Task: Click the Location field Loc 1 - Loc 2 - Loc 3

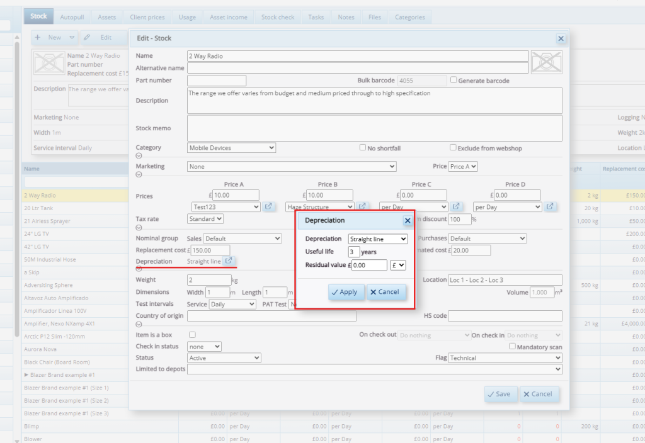Action: coord(505,280)
